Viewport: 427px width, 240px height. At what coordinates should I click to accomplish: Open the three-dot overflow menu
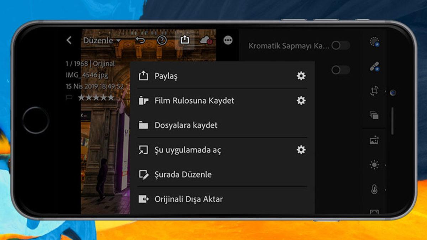(229, 40)
